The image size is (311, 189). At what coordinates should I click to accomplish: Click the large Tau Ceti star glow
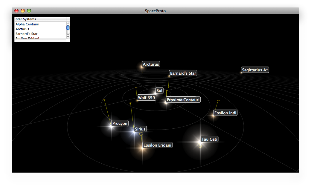pyautogui.click(x=200, y=142)
